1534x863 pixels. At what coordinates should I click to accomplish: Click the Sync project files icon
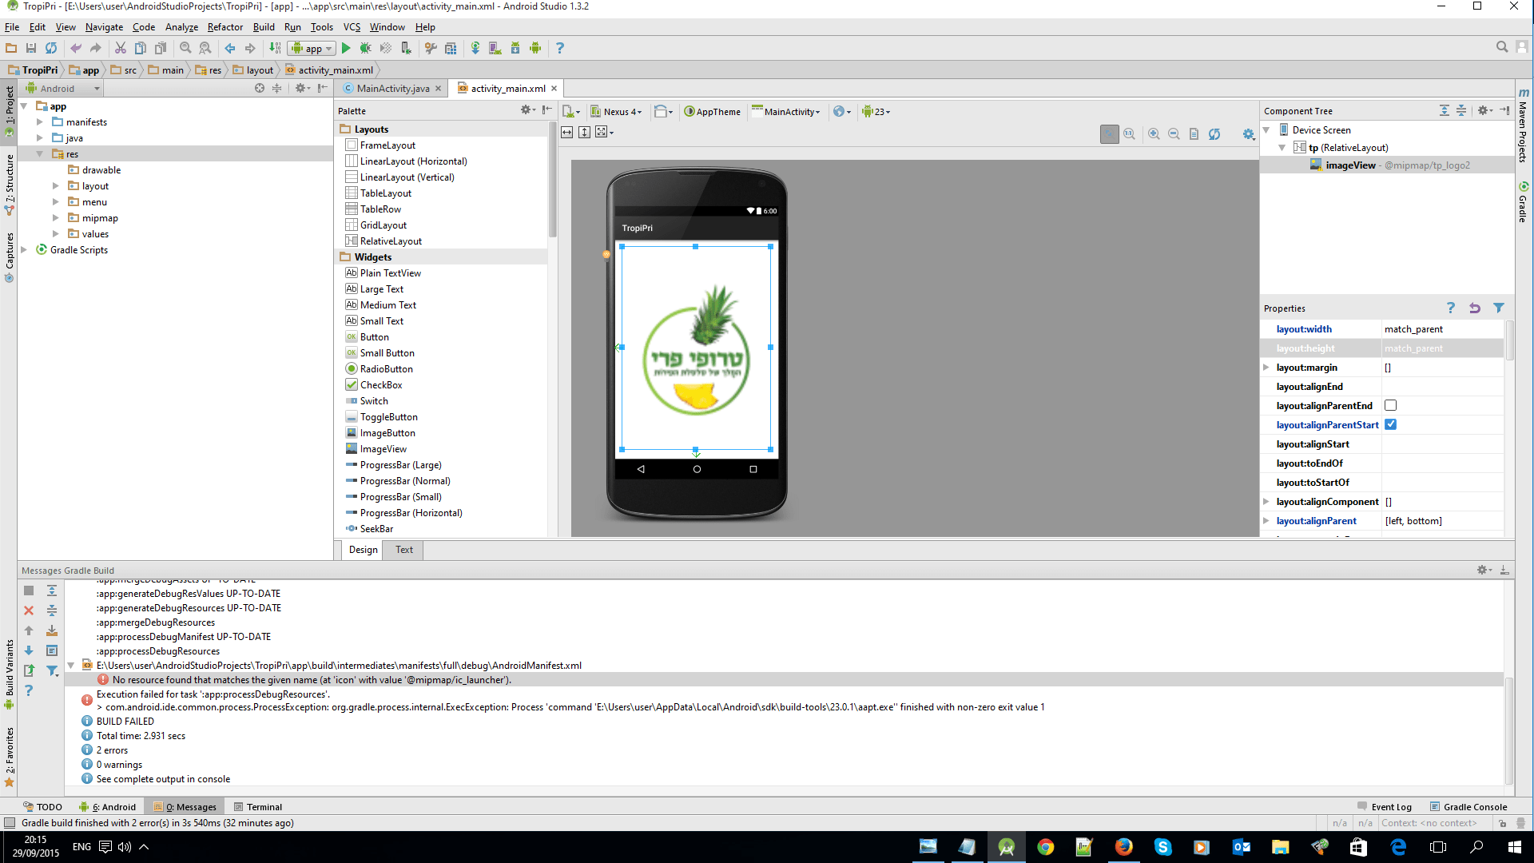pos(51,48)
